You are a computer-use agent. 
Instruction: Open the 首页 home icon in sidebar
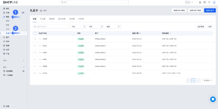coord(4,9)
